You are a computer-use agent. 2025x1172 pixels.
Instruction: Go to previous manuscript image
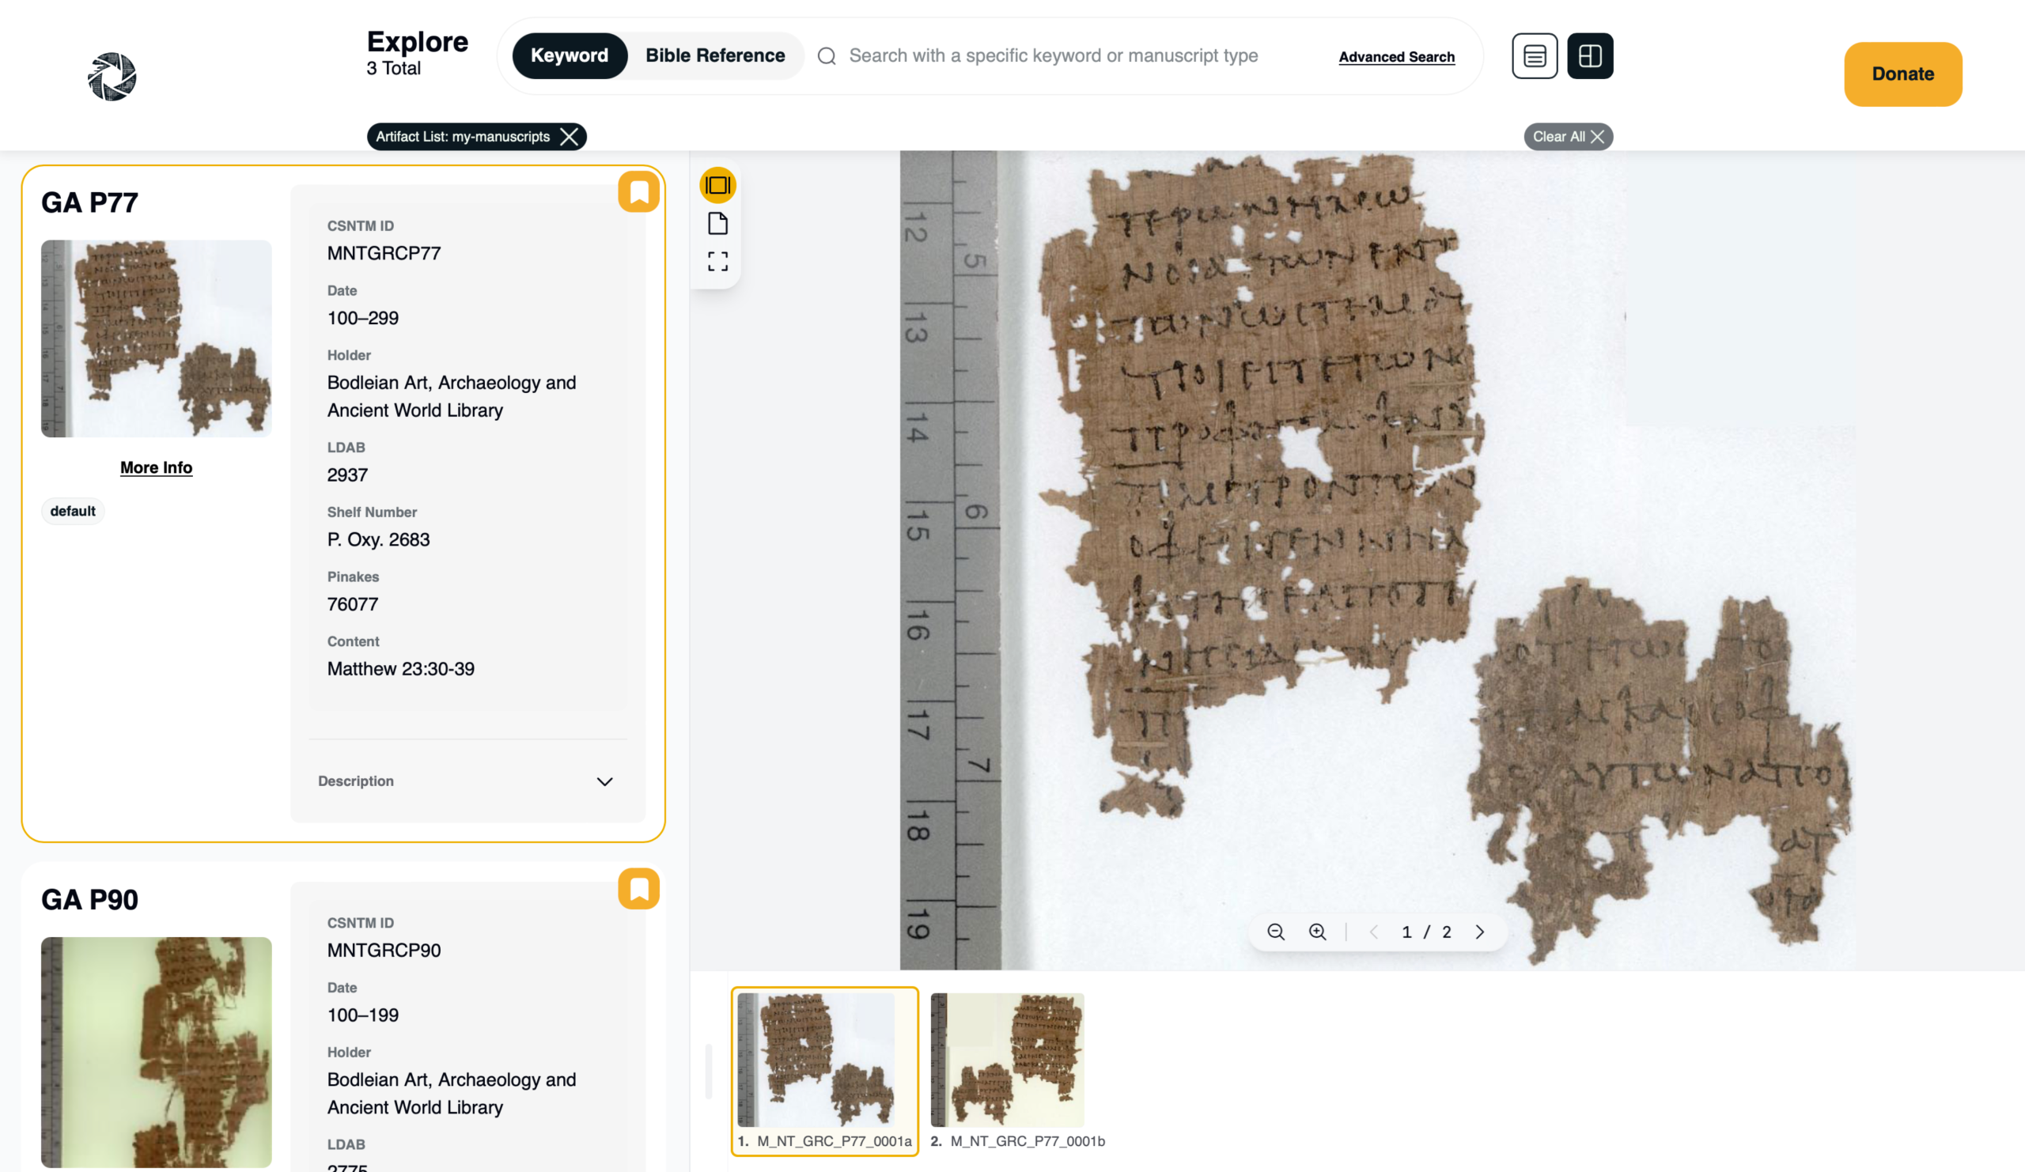click(1374, 932)
